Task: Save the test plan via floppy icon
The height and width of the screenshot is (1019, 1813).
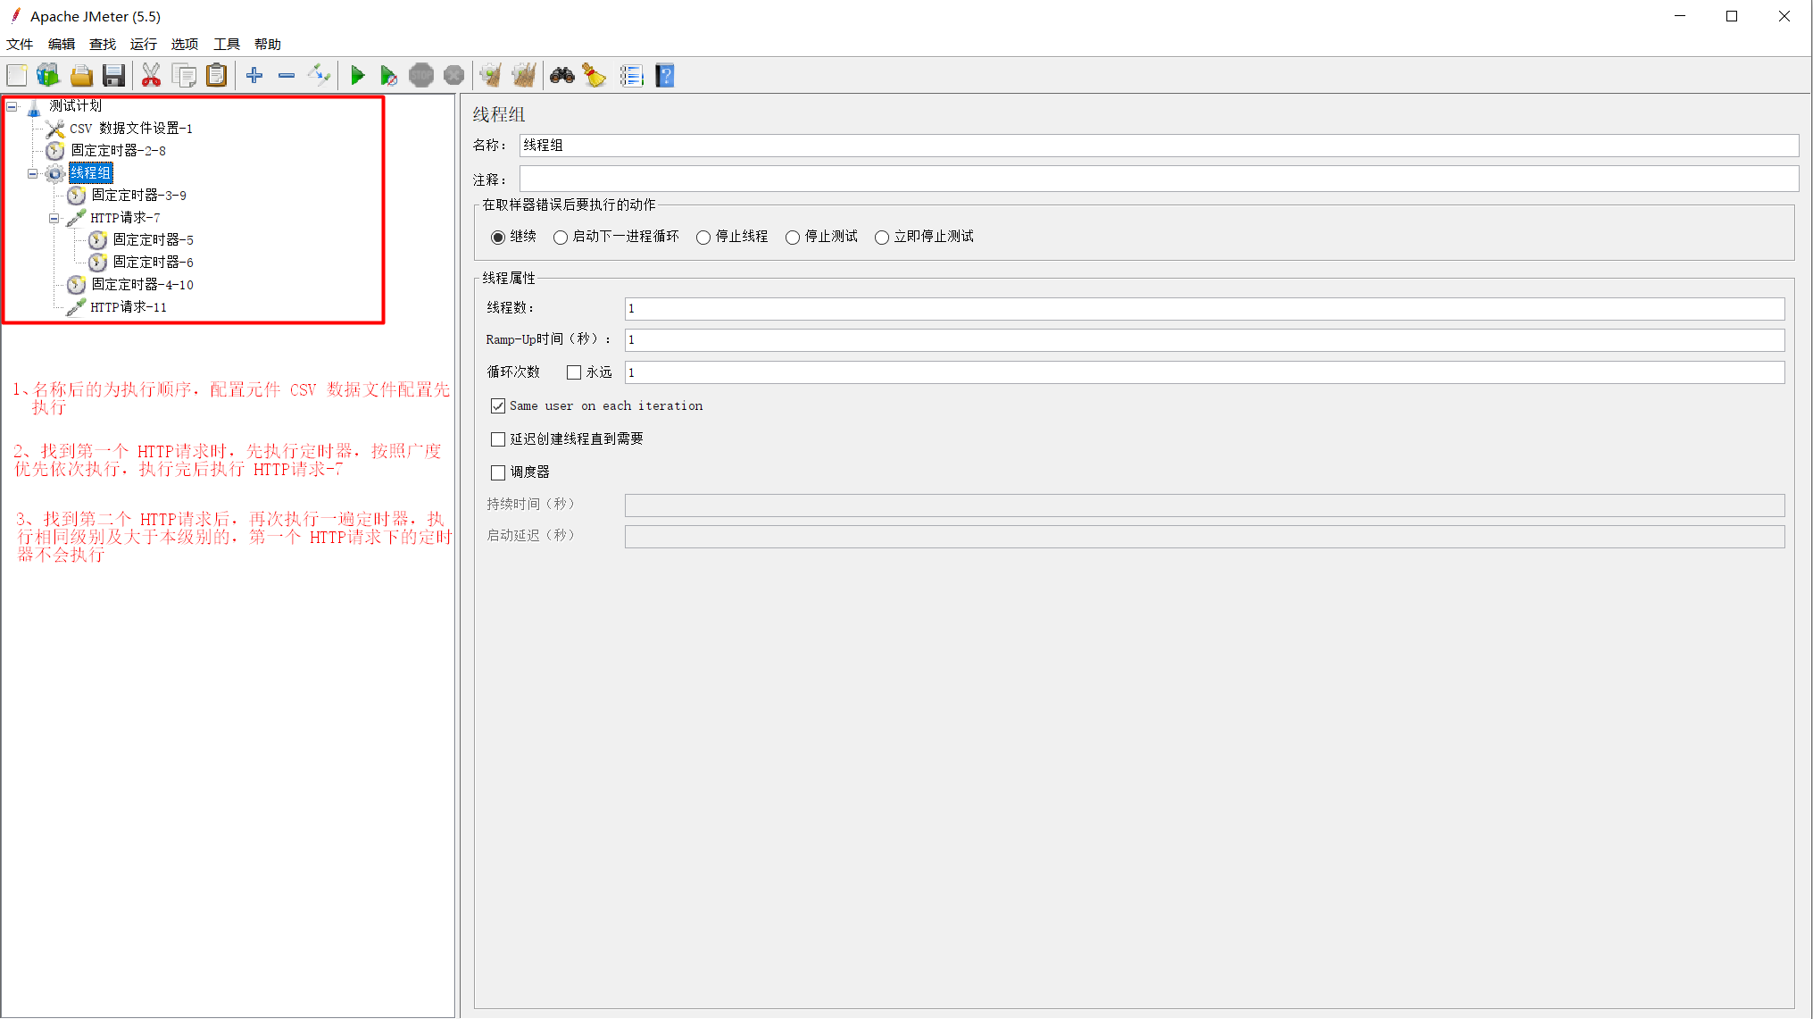Action: (113, 76)
